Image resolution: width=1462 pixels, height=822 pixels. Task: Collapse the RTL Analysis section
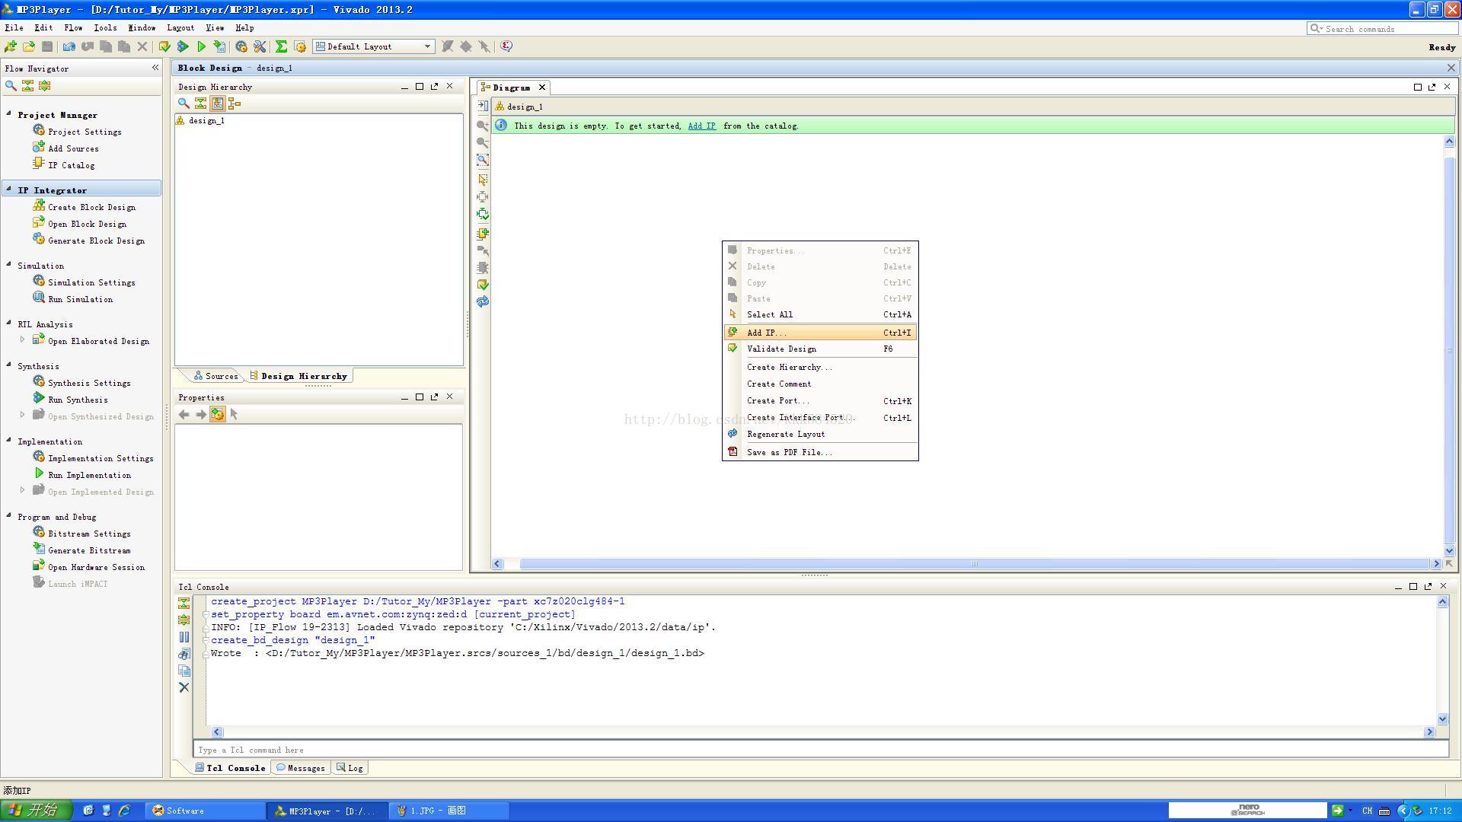click(9, 323)
